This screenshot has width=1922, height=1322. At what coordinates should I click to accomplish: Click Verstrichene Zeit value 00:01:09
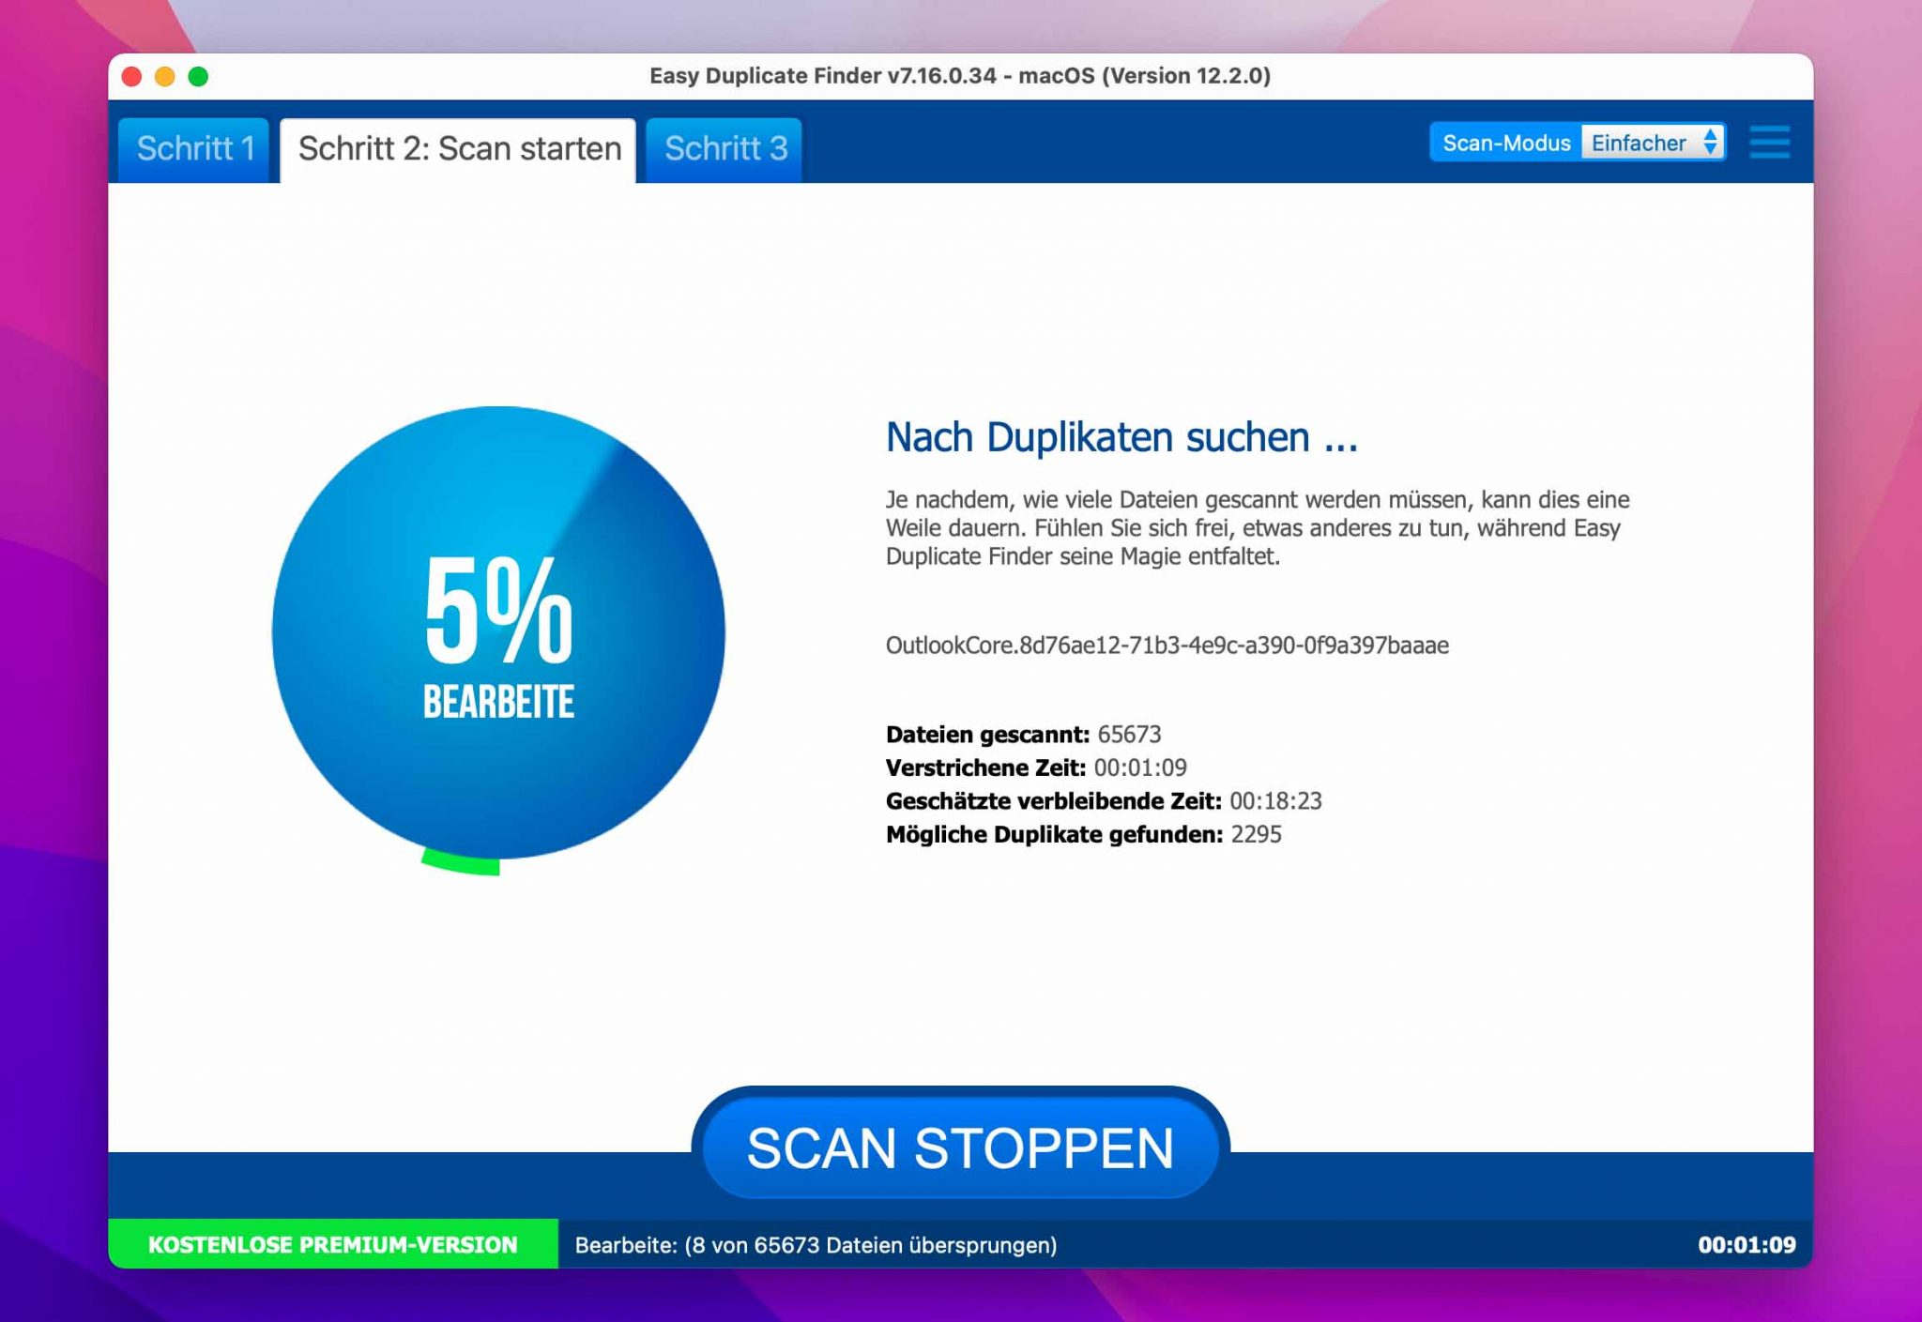point(1140,767)
